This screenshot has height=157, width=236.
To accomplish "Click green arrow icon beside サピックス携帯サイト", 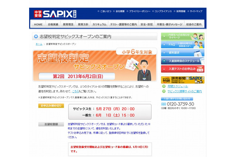I will [x=164, y=91].
